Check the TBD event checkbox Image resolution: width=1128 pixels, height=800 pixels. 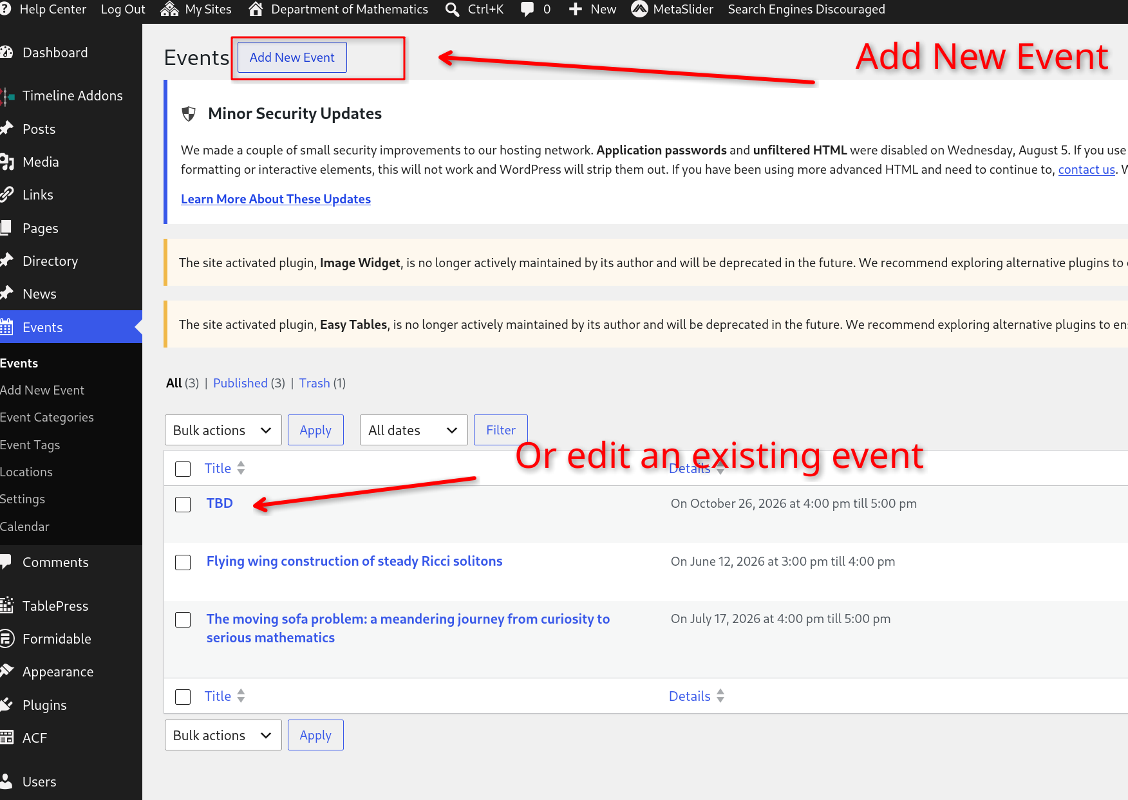183,505
